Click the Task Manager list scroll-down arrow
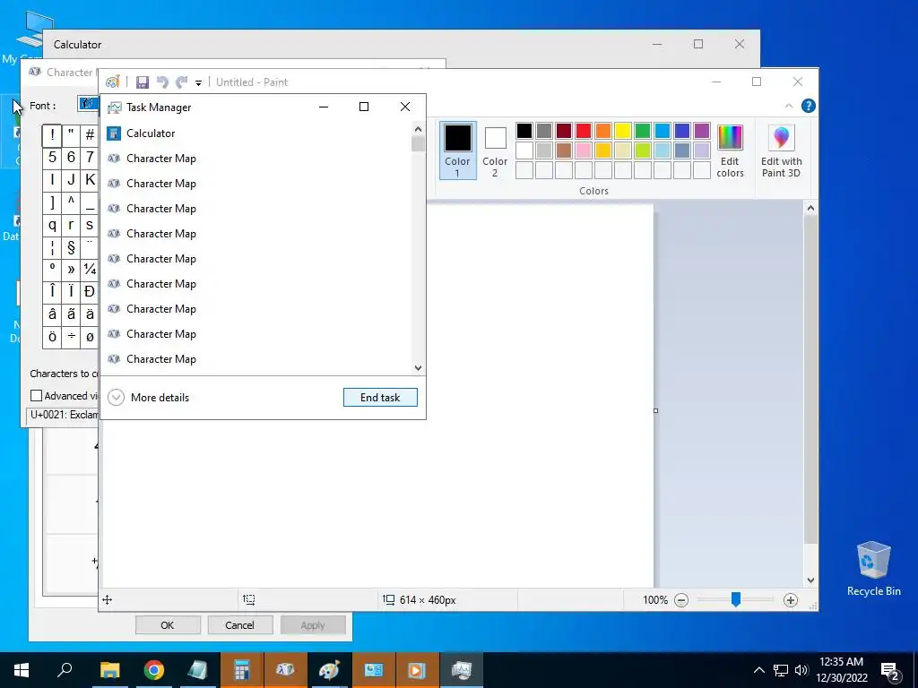This screenshot has height=688, width=918. tap(418, 368)
